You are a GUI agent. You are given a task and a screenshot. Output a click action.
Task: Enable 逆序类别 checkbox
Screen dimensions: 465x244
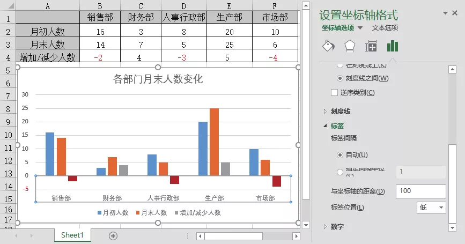click(334, 92)
